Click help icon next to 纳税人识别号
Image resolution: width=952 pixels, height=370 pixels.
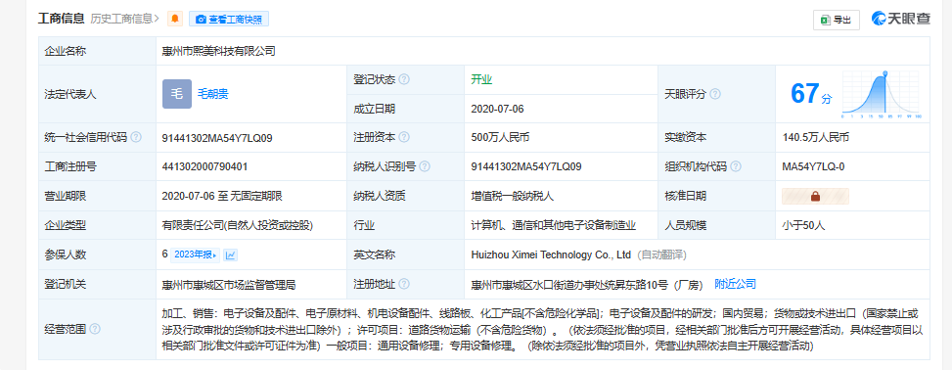[425, 166]
